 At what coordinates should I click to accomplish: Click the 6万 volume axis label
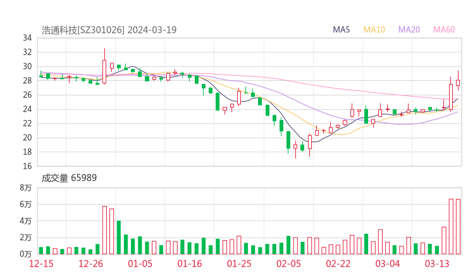pos(26,204)
